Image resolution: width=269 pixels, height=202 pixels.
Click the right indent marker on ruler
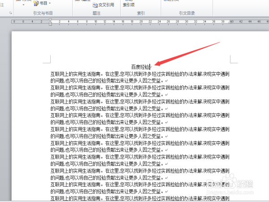[x=230, y=22]
